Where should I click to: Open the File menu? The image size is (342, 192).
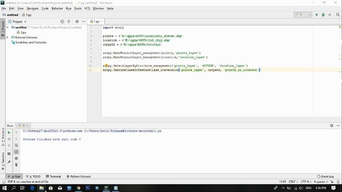(x=4, y=9)
